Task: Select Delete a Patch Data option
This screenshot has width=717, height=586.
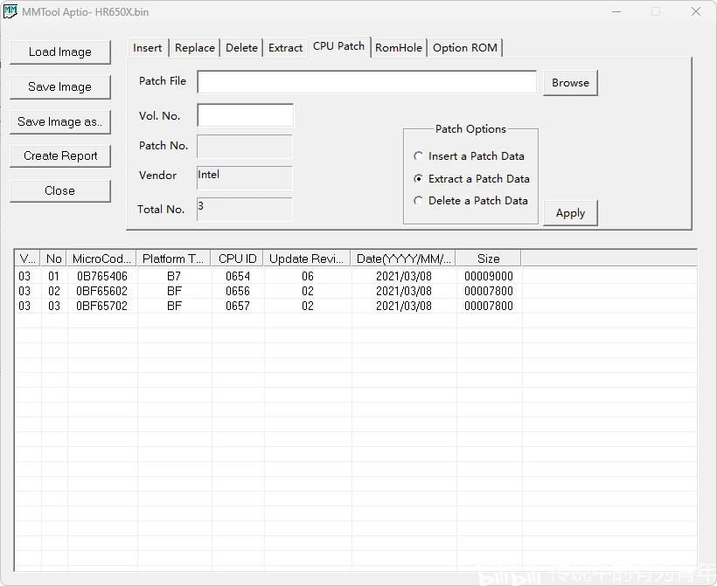Action: coord(470,201)
